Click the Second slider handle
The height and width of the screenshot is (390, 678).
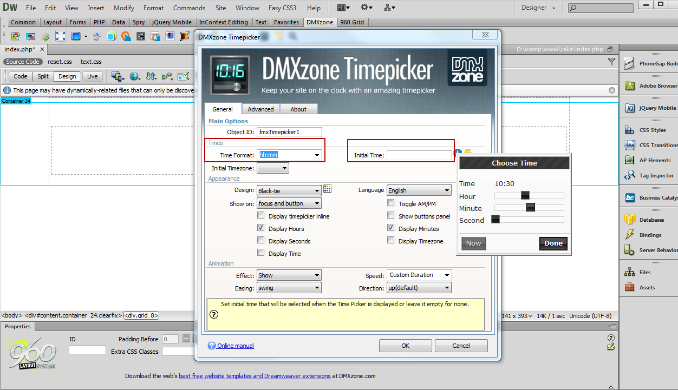pyautogui.click(x=495, y=220)
